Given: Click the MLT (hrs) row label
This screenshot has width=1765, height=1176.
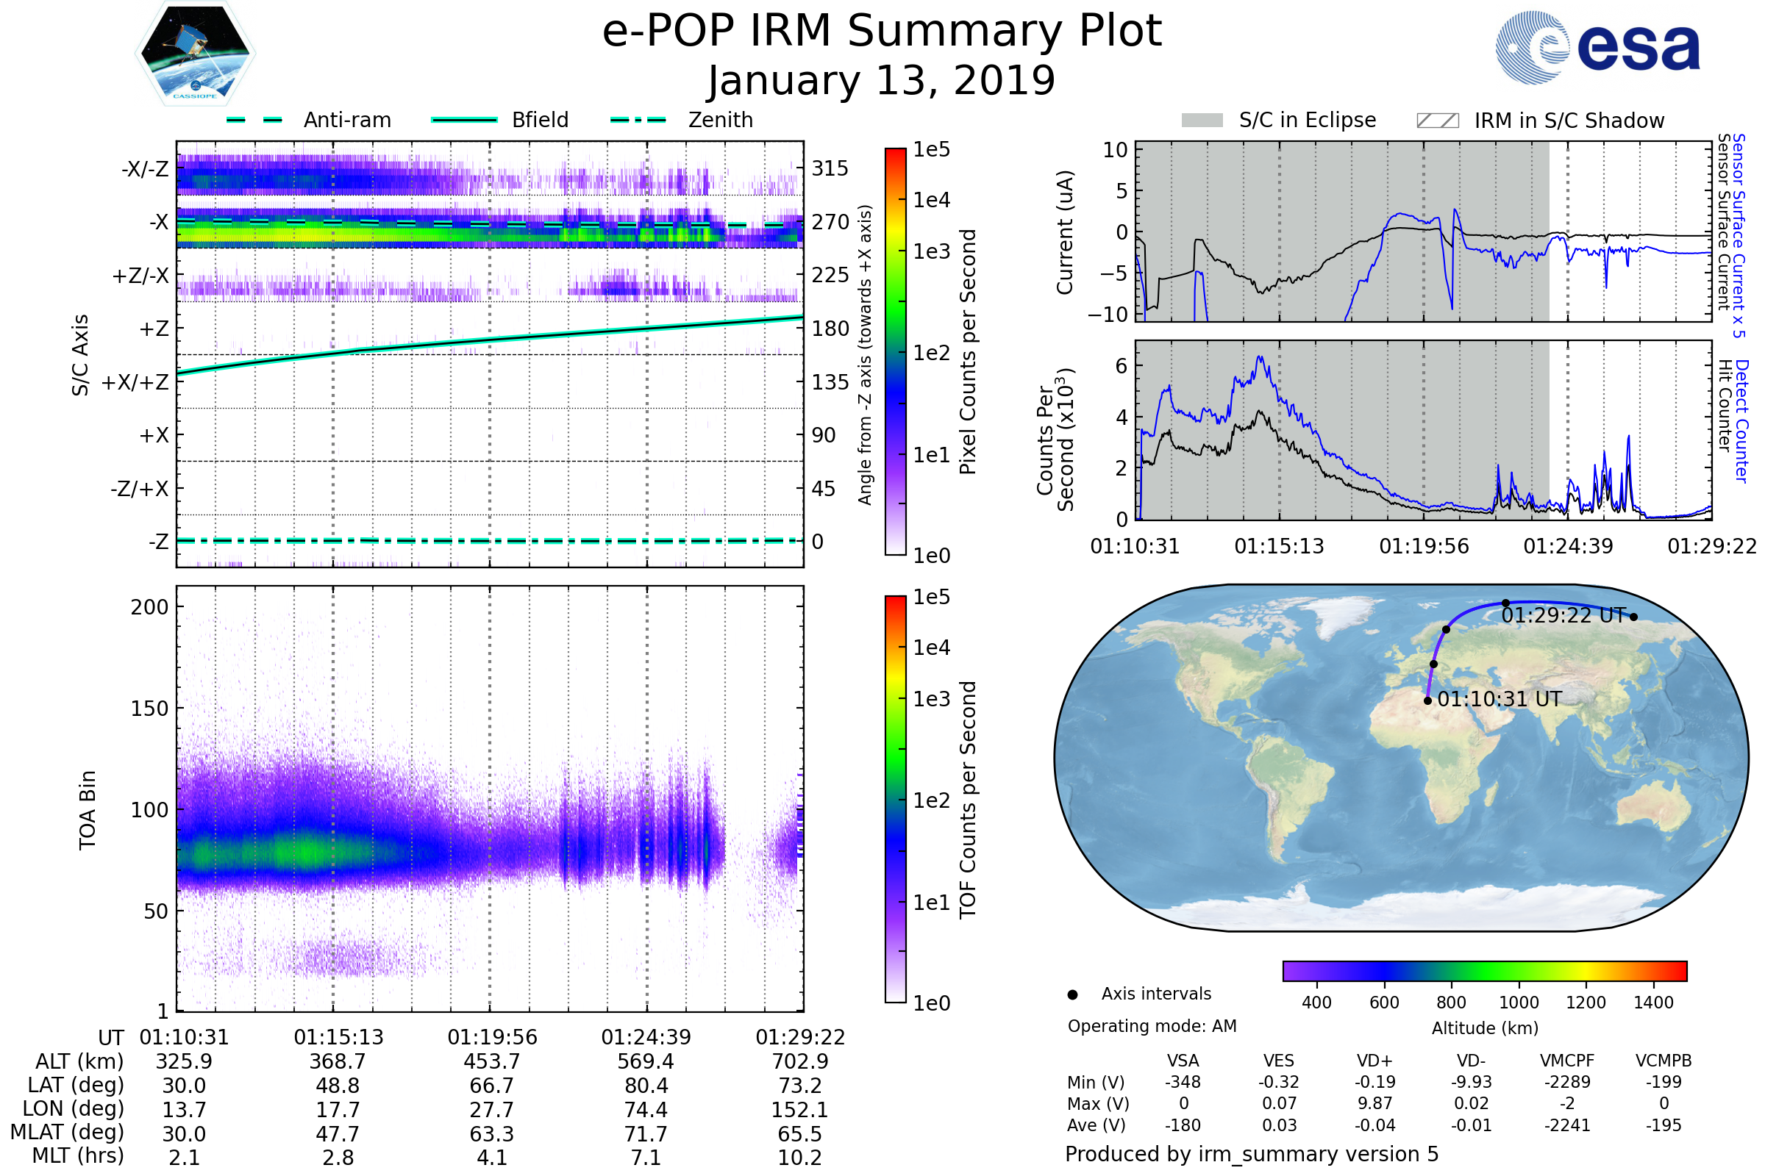Looking at the screenshot, I should 78,1155.
